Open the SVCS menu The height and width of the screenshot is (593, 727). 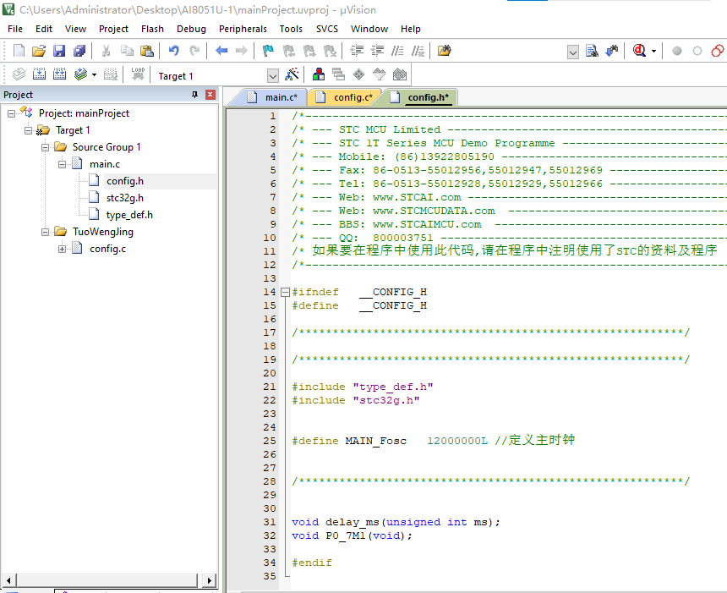(327, 29)
